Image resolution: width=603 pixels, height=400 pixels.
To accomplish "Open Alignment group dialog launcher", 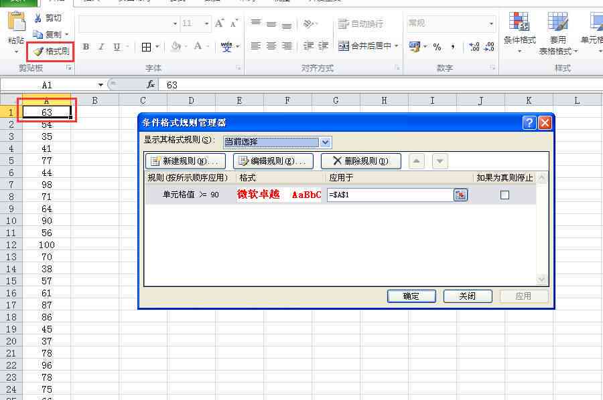I will 397,68.
